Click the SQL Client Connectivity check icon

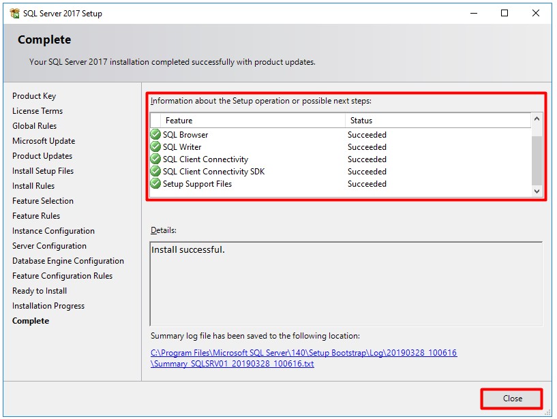(x=155, y=159)
